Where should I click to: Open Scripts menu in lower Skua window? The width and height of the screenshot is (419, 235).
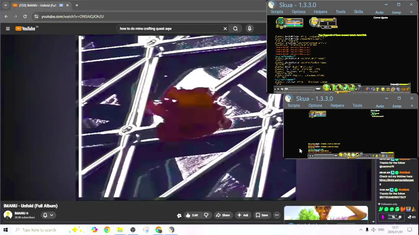click(x=294, y=105)
